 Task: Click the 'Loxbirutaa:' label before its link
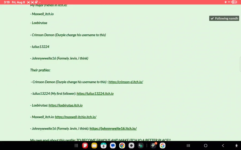(40, 105)
